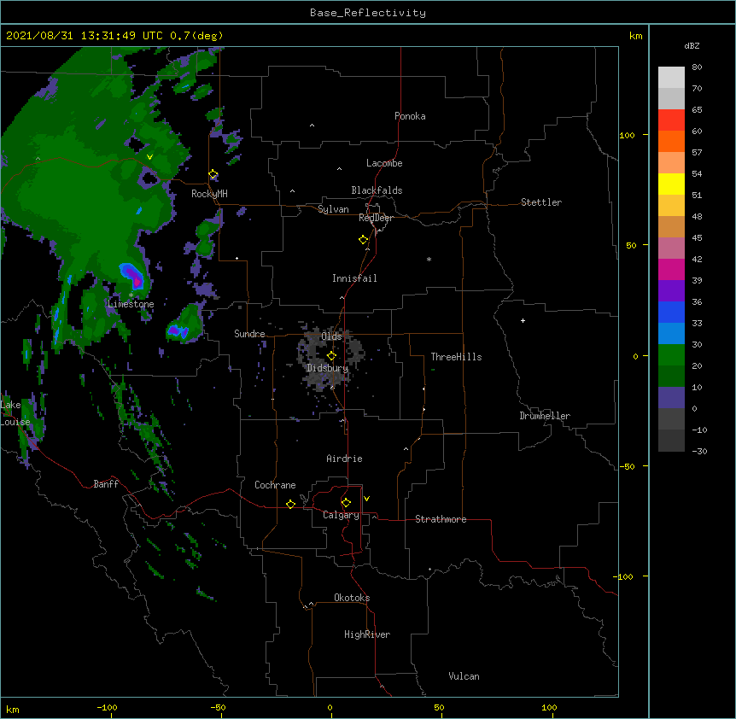This screenshot has height=719, width=736.
Task: Pick the purple 36-39 dBZ legend swatch
Action: tap(671, 290)
